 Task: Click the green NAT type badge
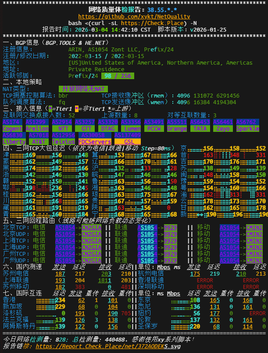pyautogui.click(x=83, y=89)
